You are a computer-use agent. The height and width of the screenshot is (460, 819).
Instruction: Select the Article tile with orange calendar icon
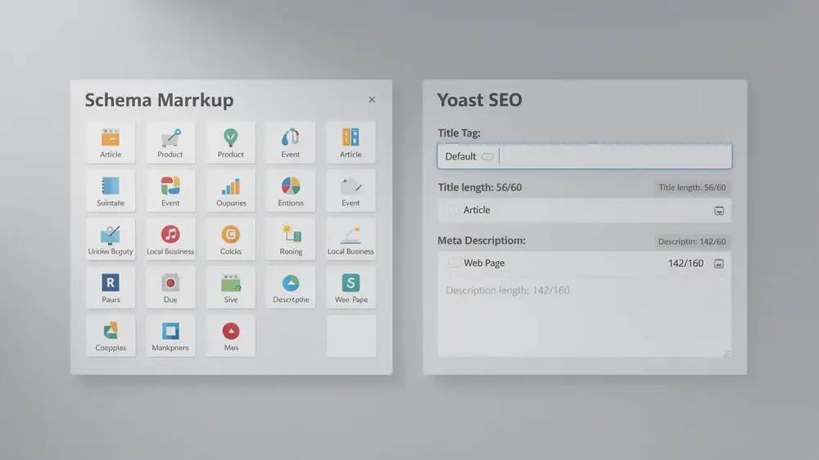coord(111,142)
